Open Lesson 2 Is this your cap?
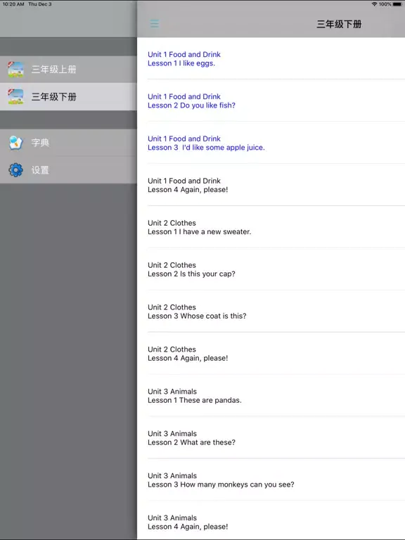The height and width of the screenshot is (540, 405). pyautogui.click(x=271, y=269)
